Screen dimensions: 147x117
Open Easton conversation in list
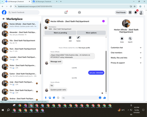tap(20, 75)
